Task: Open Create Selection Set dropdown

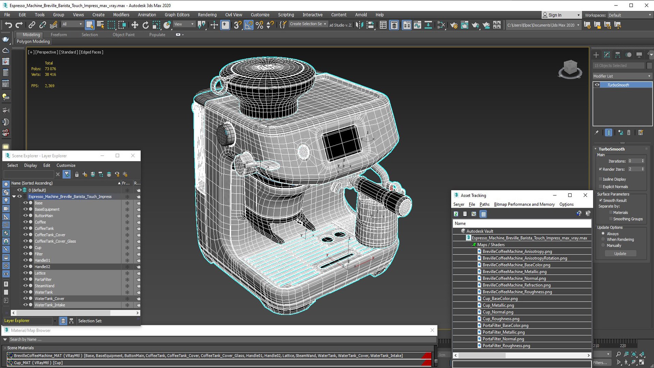Action: click(308, 24)
